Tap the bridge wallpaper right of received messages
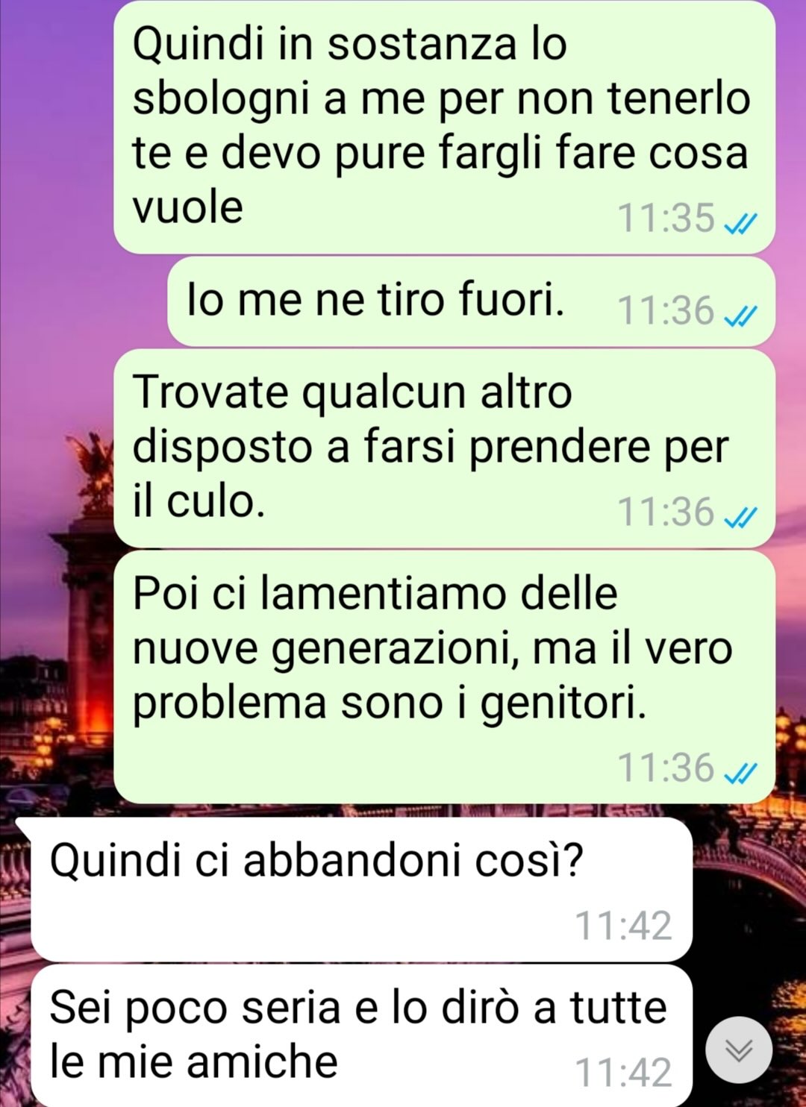 pyautogui.click(x=746, y=895)
